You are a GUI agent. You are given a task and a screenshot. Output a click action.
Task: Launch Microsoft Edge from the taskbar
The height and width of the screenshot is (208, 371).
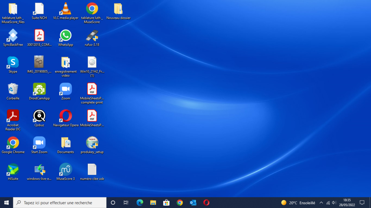(x=140, y=202)
